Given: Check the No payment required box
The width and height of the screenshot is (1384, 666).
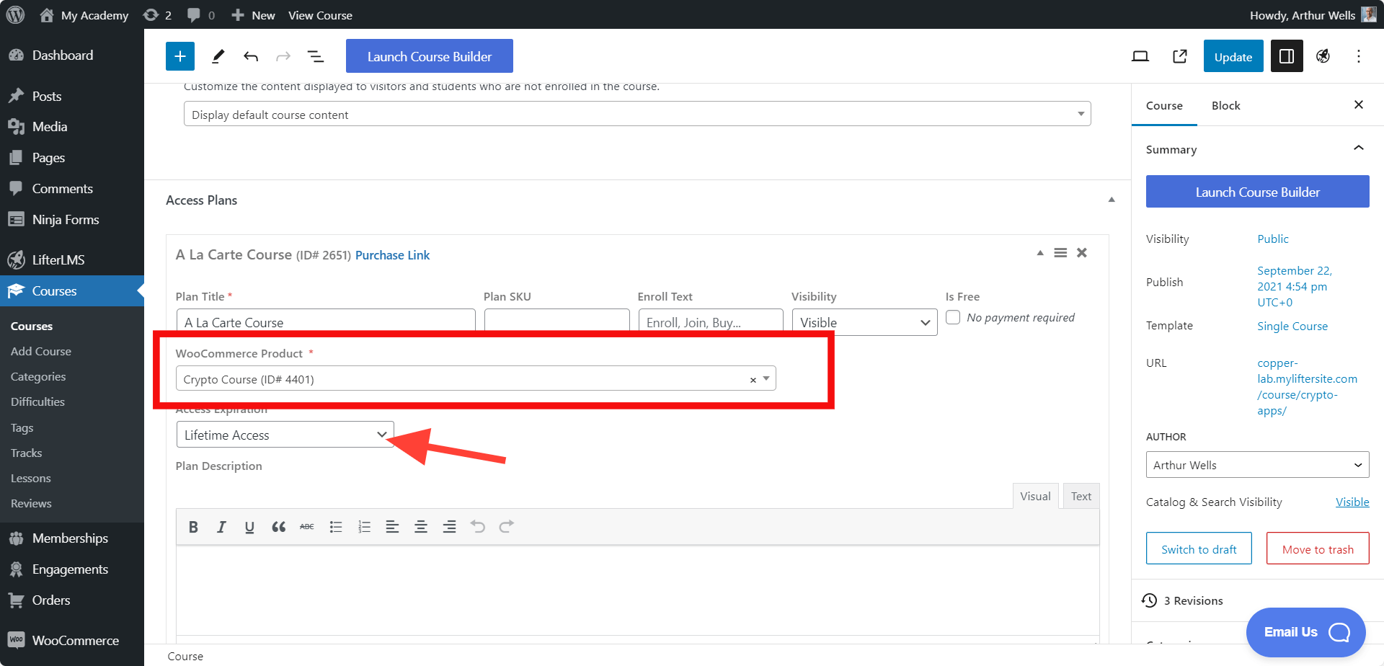Looking at the screenshot, I should click(953, 317).
